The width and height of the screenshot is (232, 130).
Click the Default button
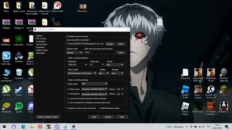[x=108, y=117]
